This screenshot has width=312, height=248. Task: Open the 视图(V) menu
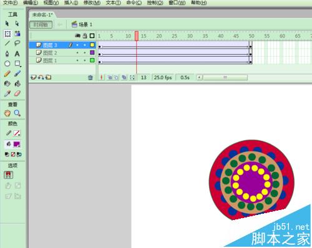[x=51, y=2]
